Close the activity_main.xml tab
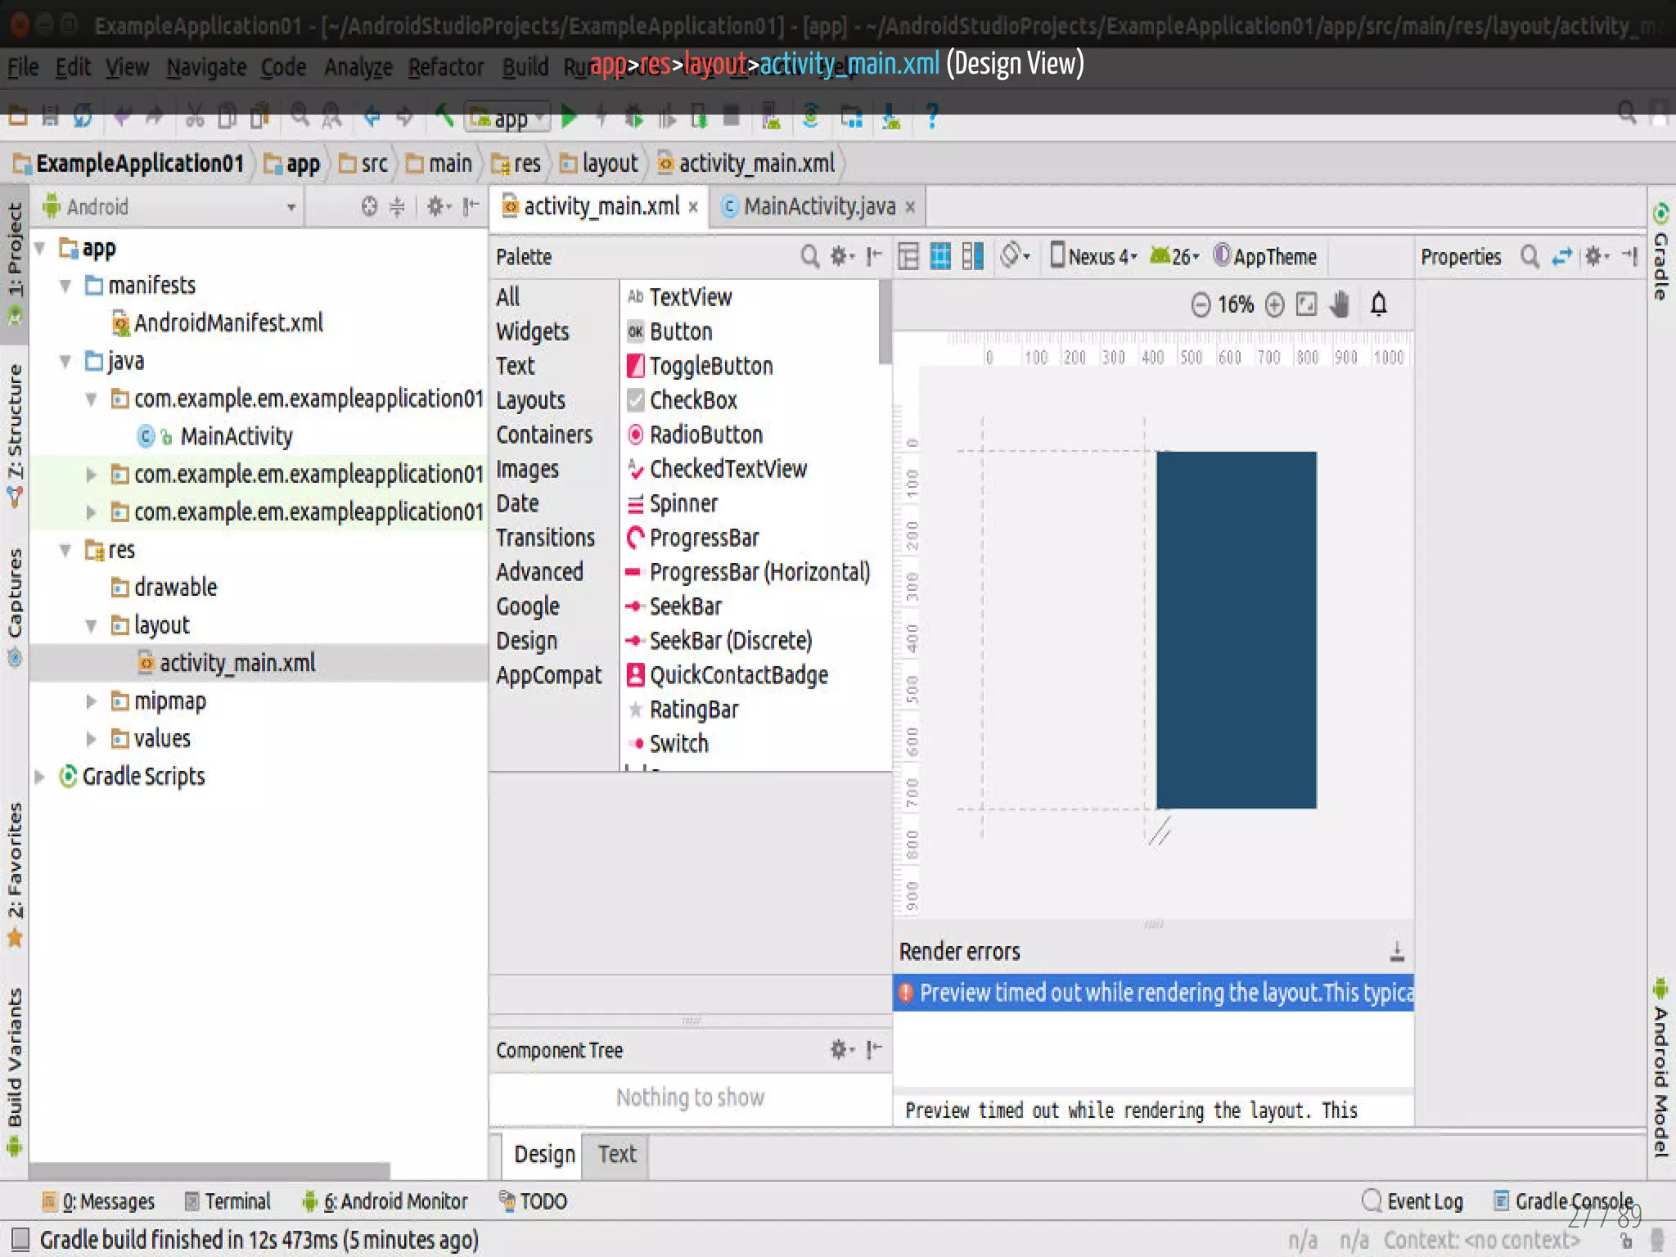The image size is (1676, 1257). pyautogui.click(x=693, y=207)
